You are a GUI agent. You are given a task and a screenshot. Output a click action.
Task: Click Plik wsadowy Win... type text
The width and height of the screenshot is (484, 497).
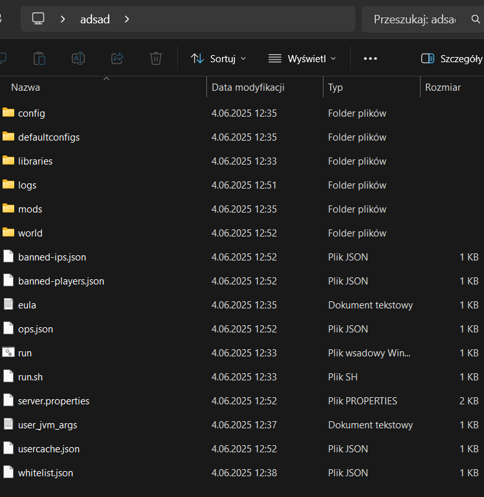point(369,353)
